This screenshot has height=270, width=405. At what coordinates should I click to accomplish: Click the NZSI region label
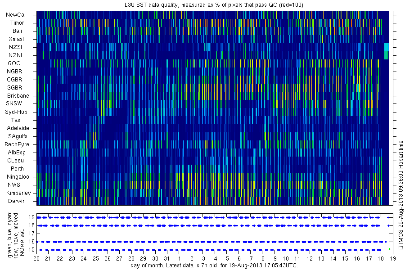point(15,47)
